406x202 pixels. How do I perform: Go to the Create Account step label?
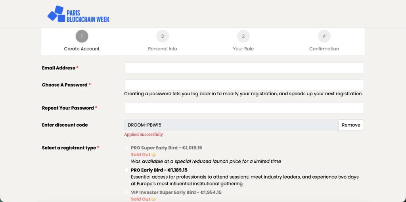tap(82, 49)
